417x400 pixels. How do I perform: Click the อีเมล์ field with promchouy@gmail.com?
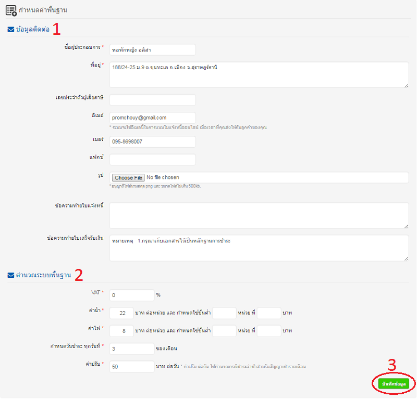(x=153, y=118)
